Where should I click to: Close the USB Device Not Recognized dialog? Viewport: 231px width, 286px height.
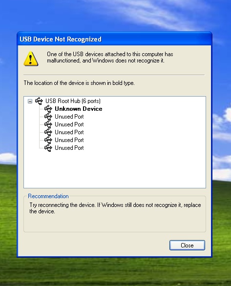point(187,245)
